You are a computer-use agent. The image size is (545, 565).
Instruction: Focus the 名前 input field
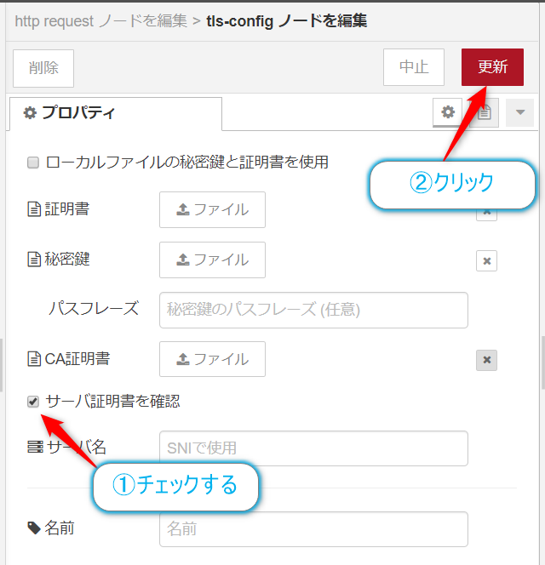tap(313, 529)
